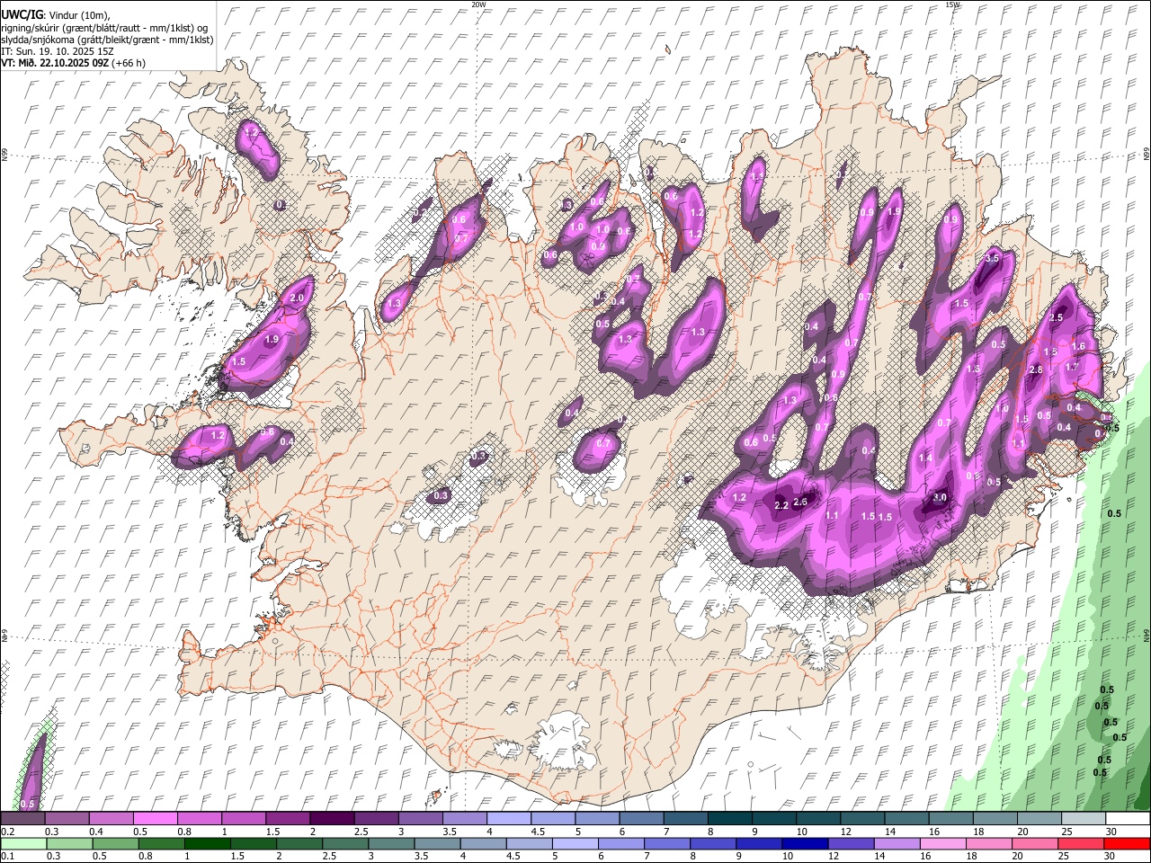Select lower-row navy blue swatch 10–12
1151x863 pixels.
click(806, 844)
